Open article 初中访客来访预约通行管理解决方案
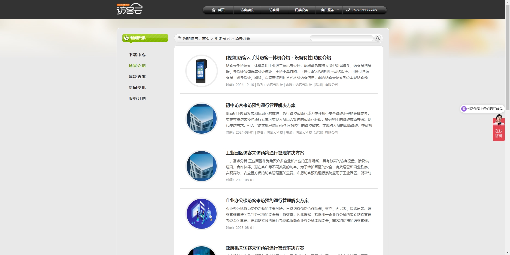Viewport: 510px width, 255px height. click(x=261, y=106)
